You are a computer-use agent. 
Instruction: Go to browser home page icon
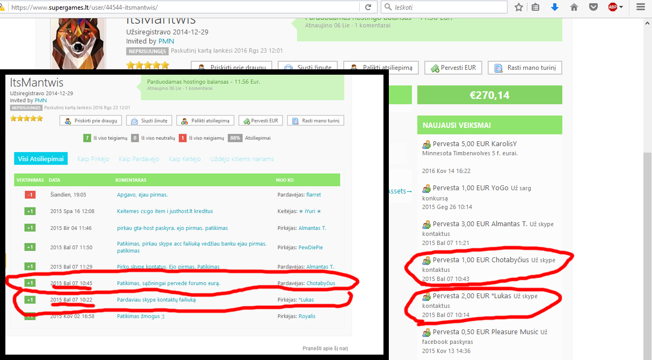(x=574, y=8)
